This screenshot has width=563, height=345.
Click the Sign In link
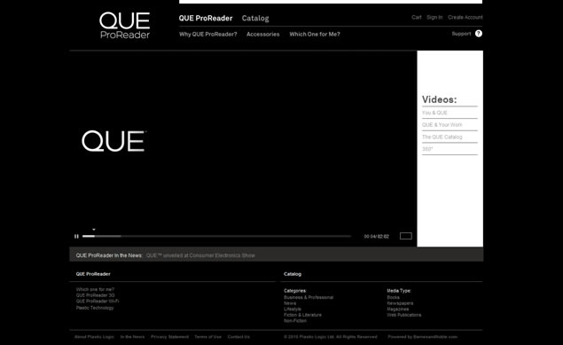click(434, 17)
